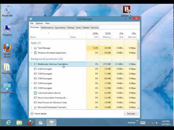Expand the Bitdefender Antivirus Free Edition row
Viewport: 174px width, 130px height.
(32, 64)
